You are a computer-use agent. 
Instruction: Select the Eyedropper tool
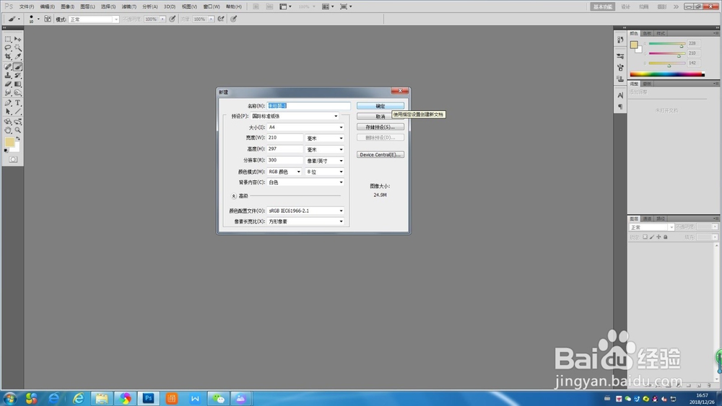(x=17, y=56)
